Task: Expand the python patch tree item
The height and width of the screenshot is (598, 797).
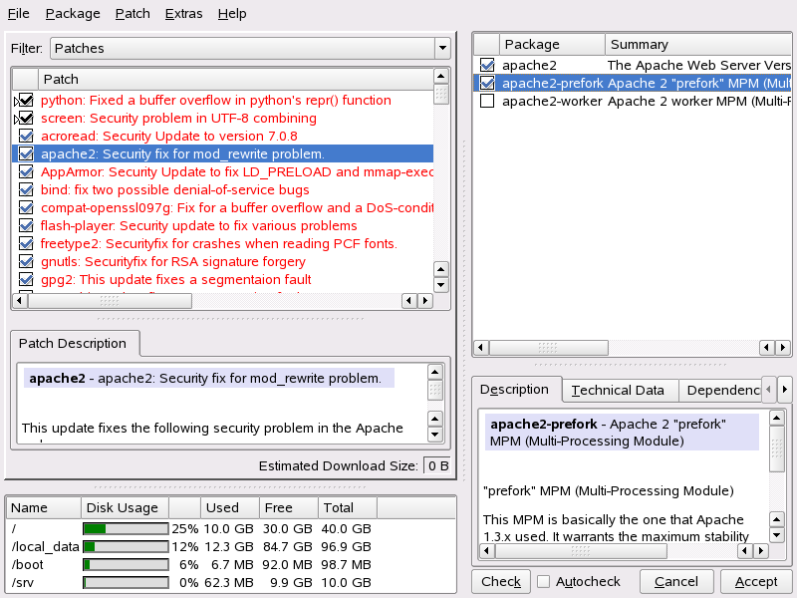Action: click(16, 101)
